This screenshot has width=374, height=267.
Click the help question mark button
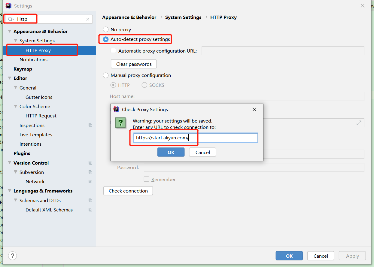[12, 256]
